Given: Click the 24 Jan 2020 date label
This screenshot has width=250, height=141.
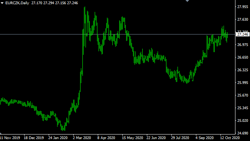Looking at the screenshot, I should [x=58, y=138].
